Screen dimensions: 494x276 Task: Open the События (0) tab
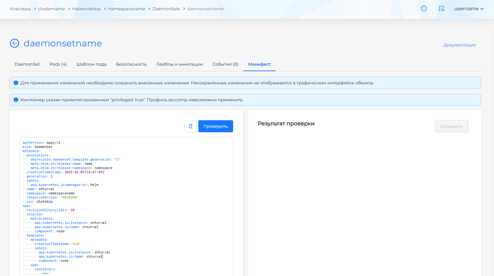(x=225, y=64)
